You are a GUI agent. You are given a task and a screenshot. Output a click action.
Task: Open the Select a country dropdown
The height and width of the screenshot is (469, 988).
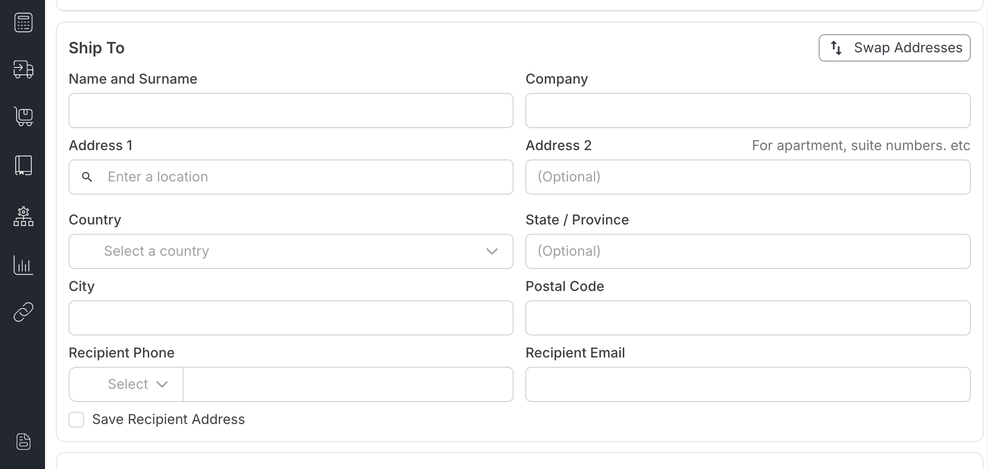[x=290, y=251]
